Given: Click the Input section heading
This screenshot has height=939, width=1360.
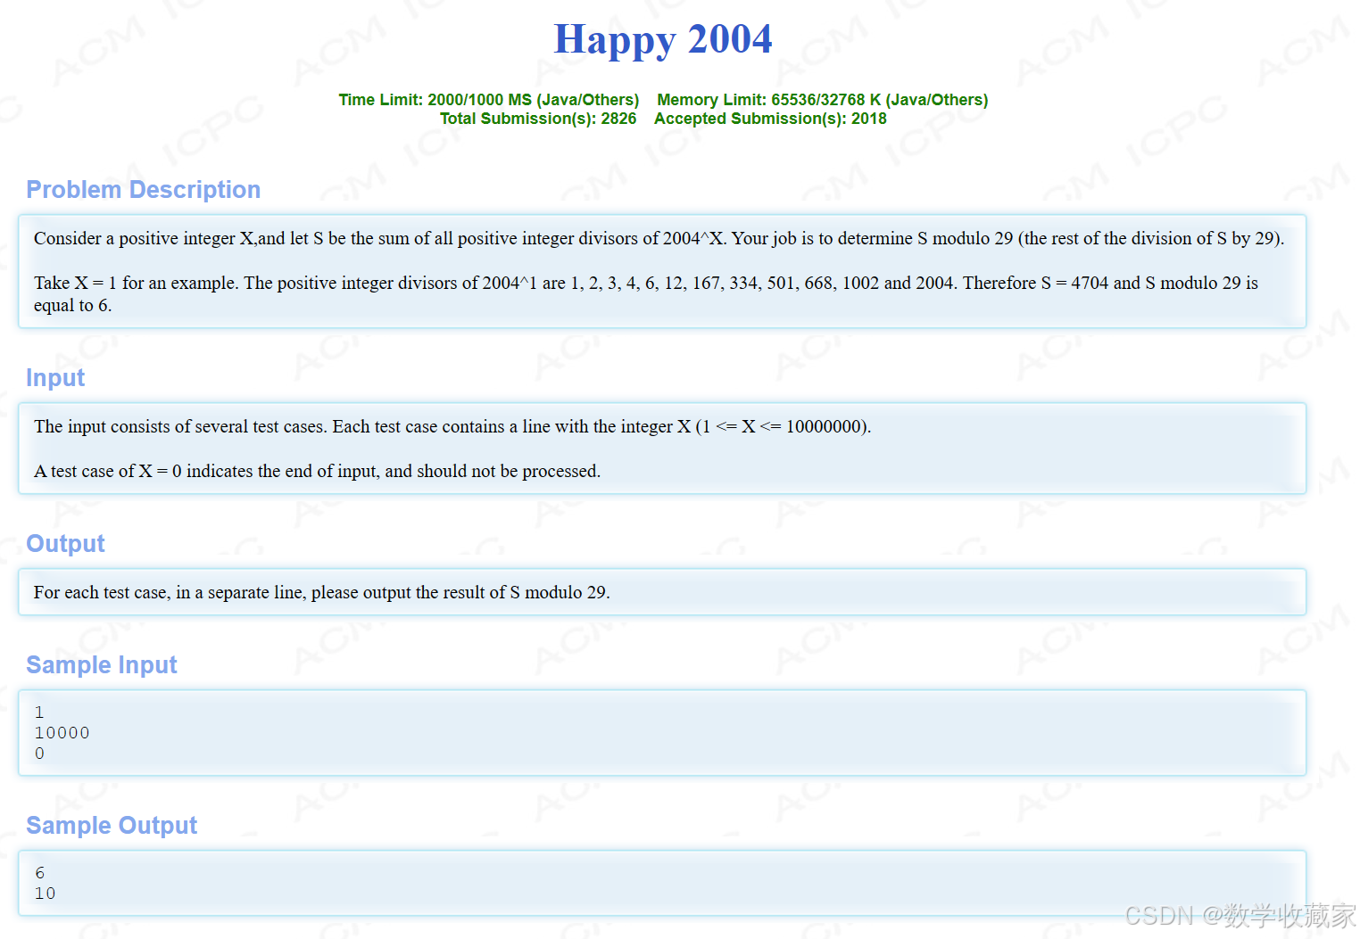Looking at the screenshot, I should [55, 377].
